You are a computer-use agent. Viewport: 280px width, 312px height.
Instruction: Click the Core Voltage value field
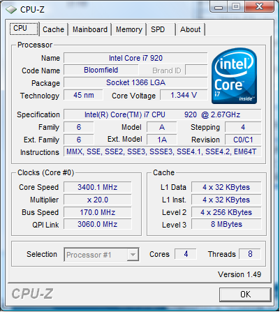[x=184, y=95]
